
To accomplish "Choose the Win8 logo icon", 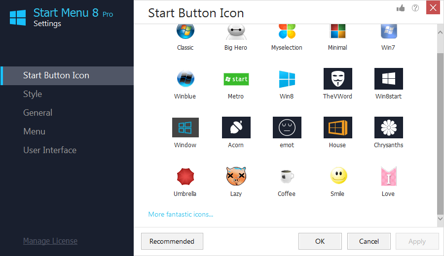I will pos(287,79).
